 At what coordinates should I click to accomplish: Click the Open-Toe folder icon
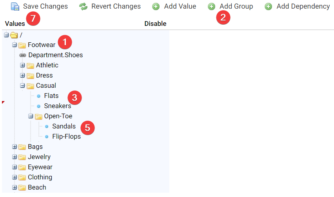(38, 116)
